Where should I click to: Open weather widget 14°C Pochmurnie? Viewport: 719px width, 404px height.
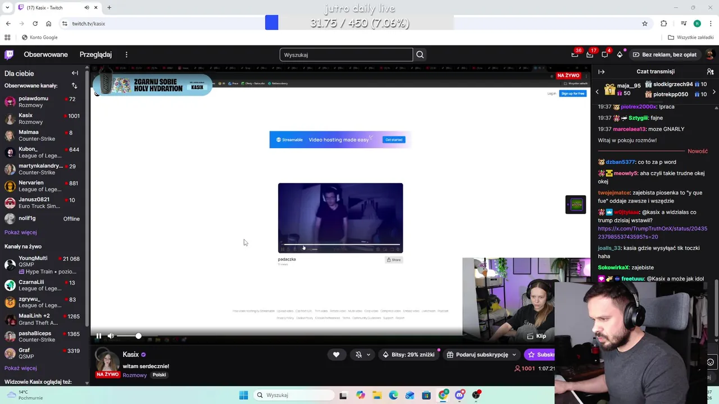pyautogui.click(x=24, y=395)
